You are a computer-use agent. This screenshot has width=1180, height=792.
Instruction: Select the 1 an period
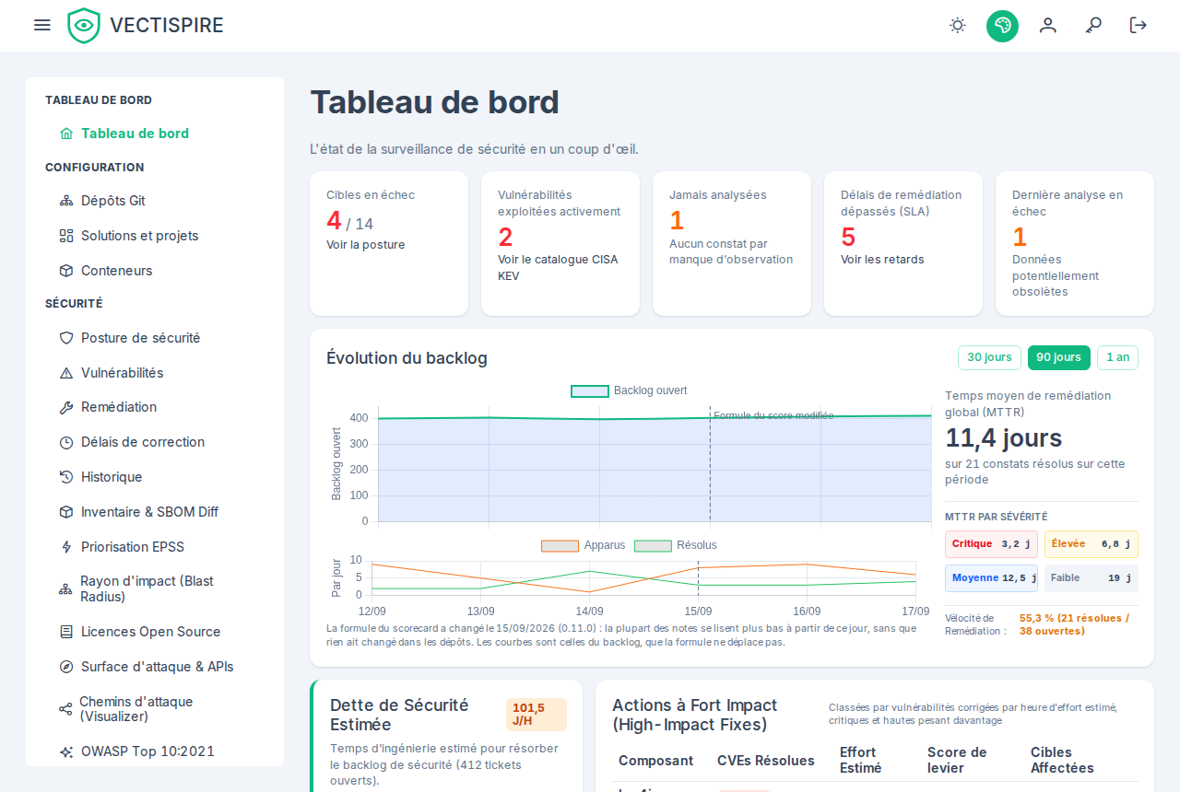coord(1117,357)
